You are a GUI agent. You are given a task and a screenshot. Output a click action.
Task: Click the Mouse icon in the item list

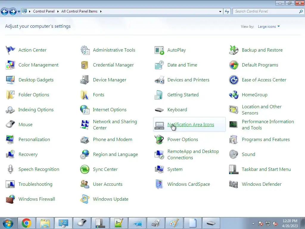[x=10, y=124]
